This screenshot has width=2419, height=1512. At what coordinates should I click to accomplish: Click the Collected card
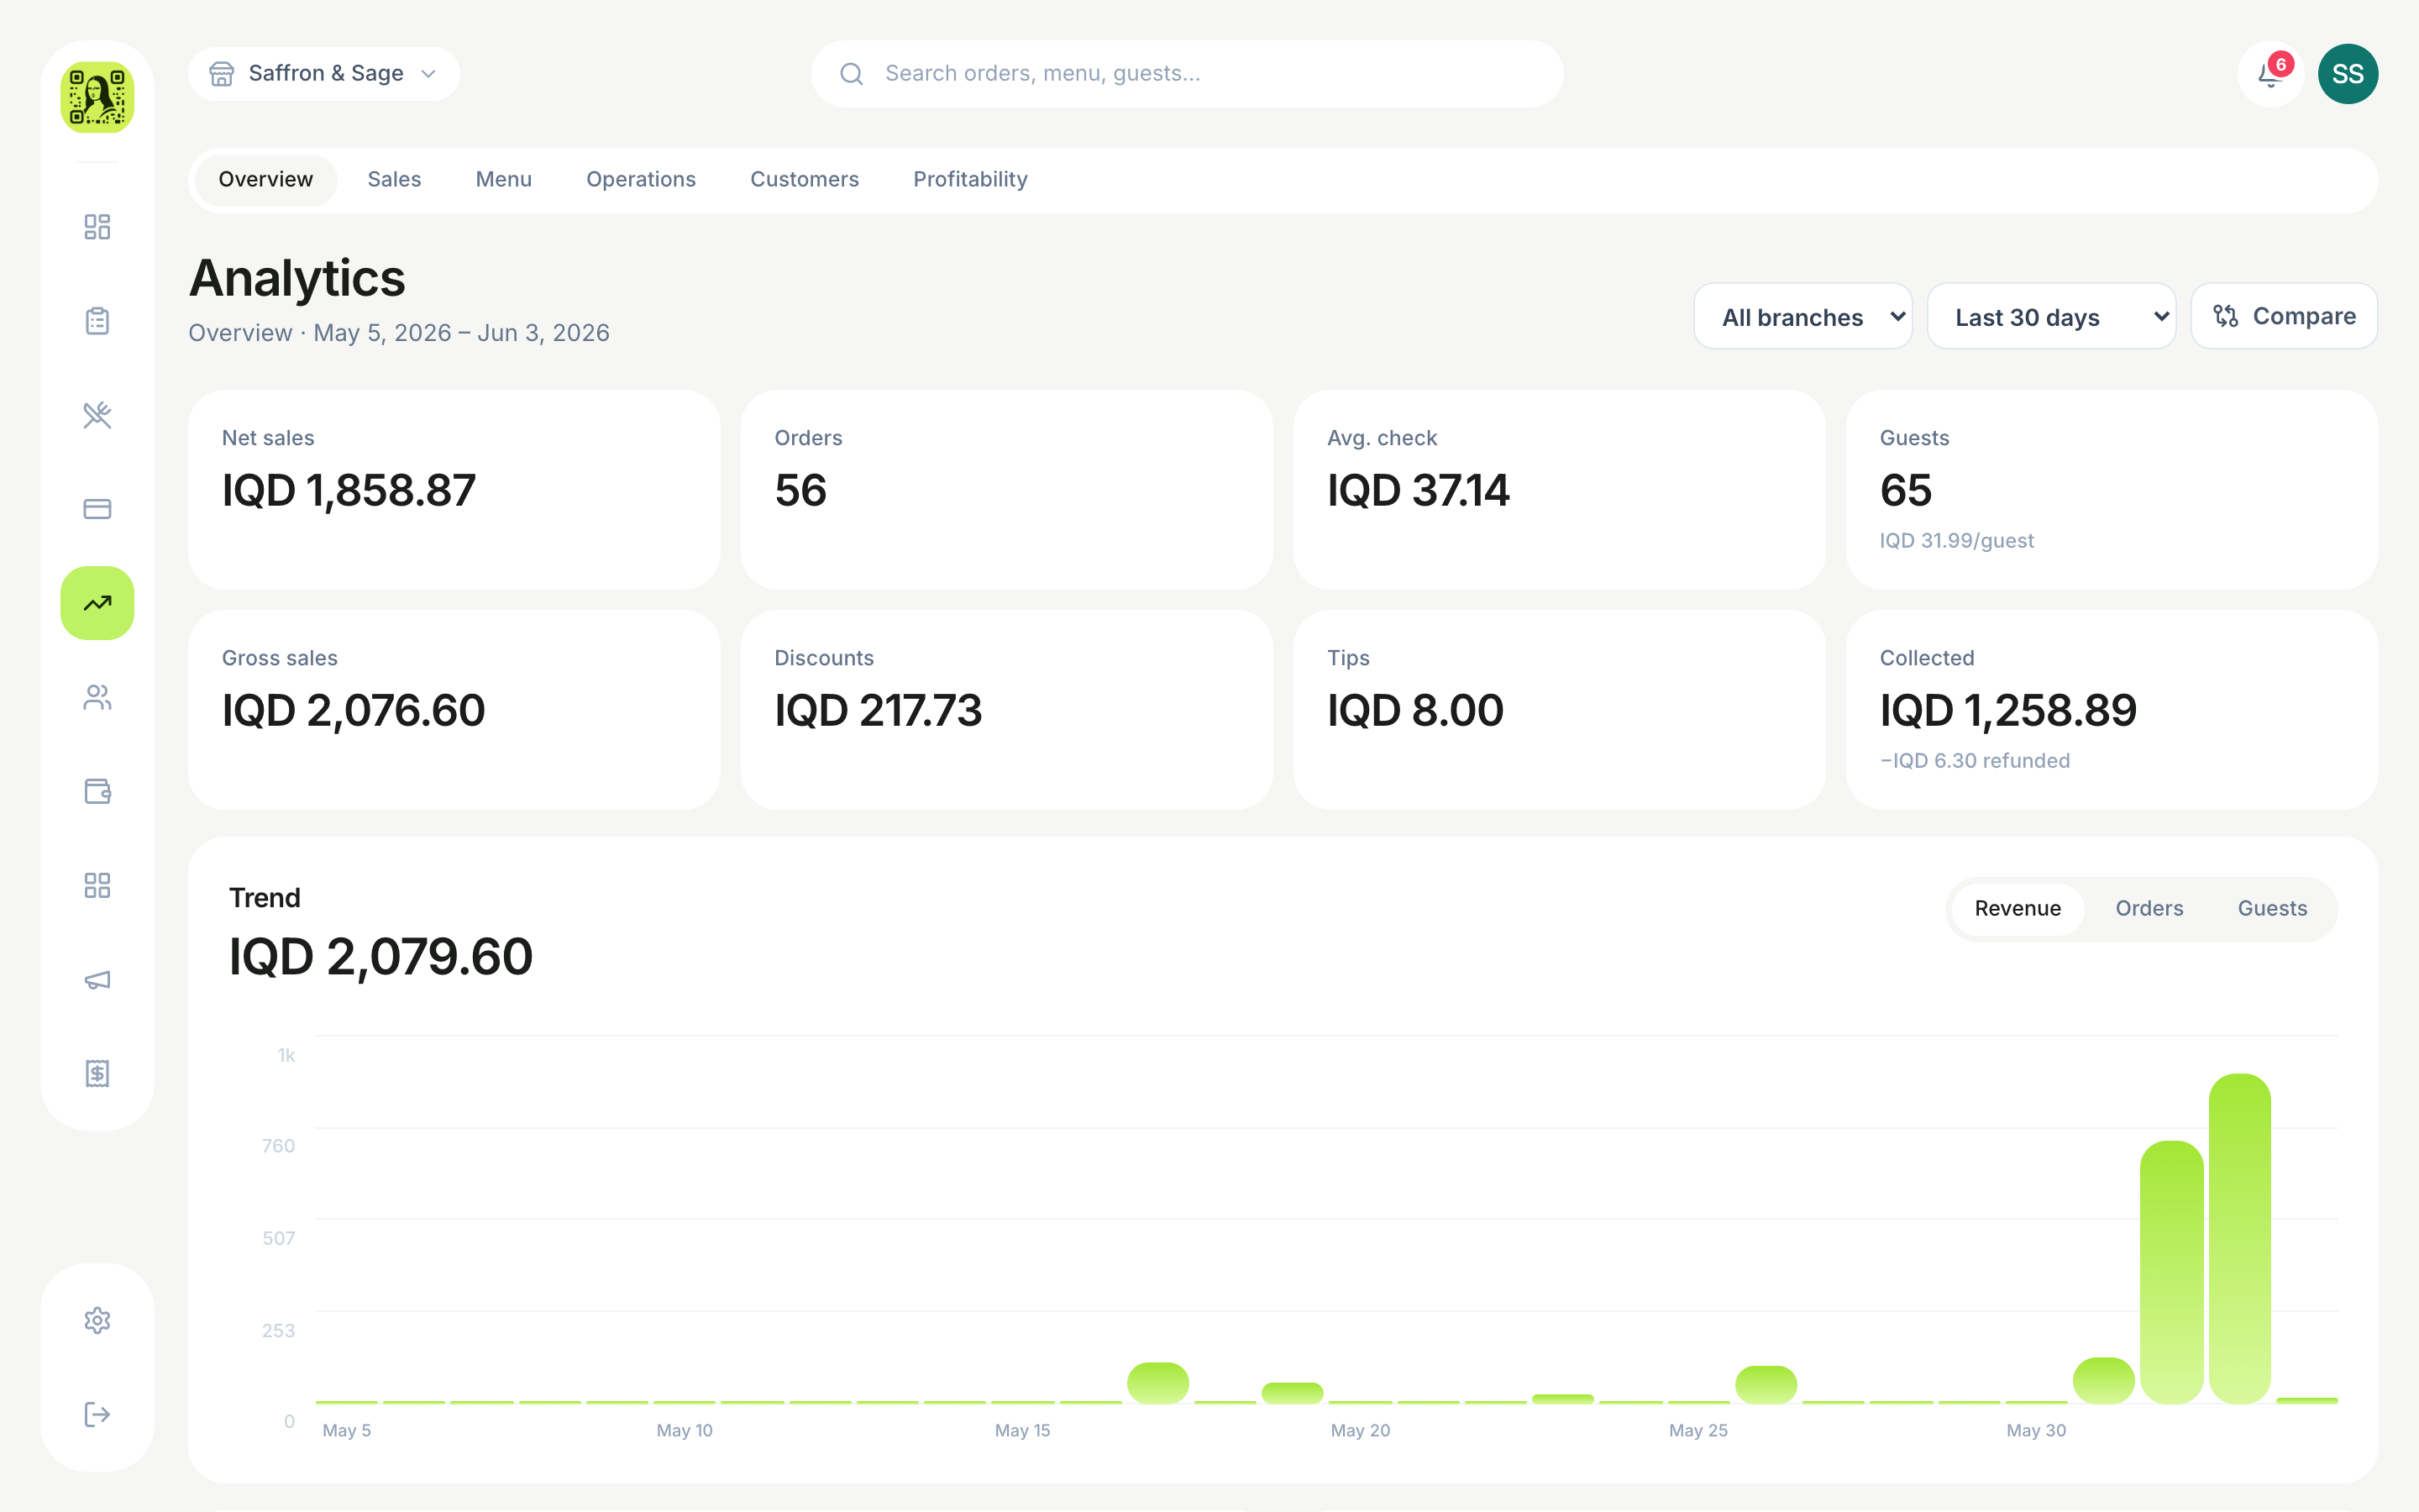pyautogui.click(x=2111, y=710)
